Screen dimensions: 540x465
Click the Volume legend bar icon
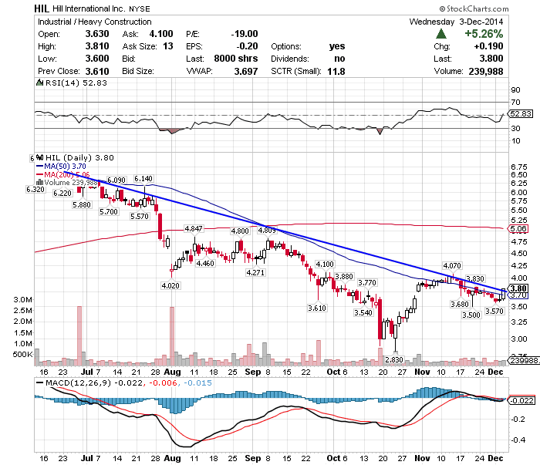39,183
